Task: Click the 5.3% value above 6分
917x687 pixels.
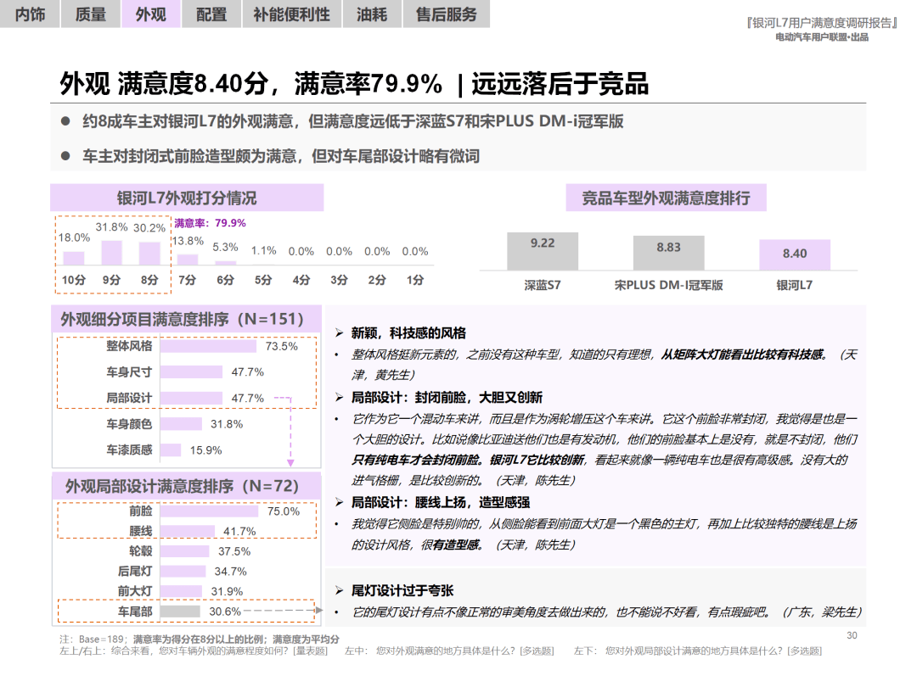Action: 225,247
